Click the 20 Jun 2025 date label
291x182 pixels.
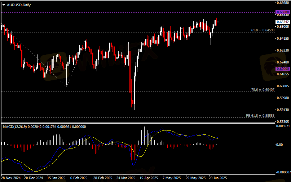(x=217, y=178)
